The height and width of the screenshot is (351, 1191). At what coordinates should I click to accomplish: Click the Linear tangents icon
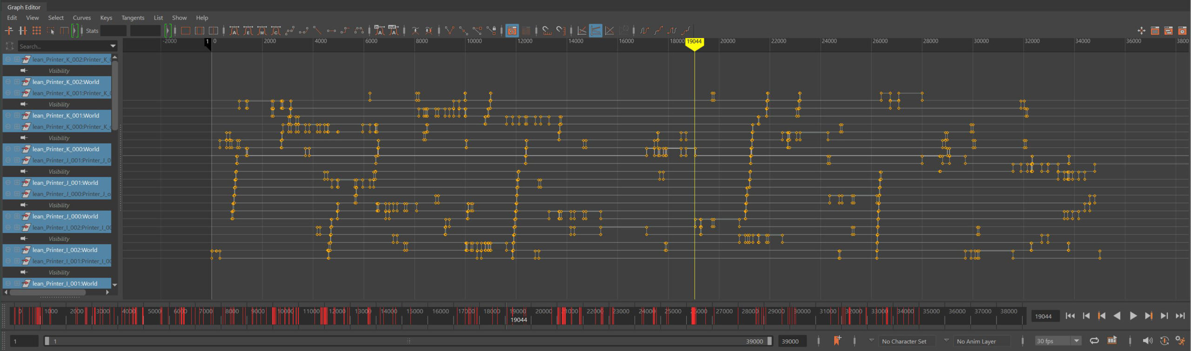317,31
